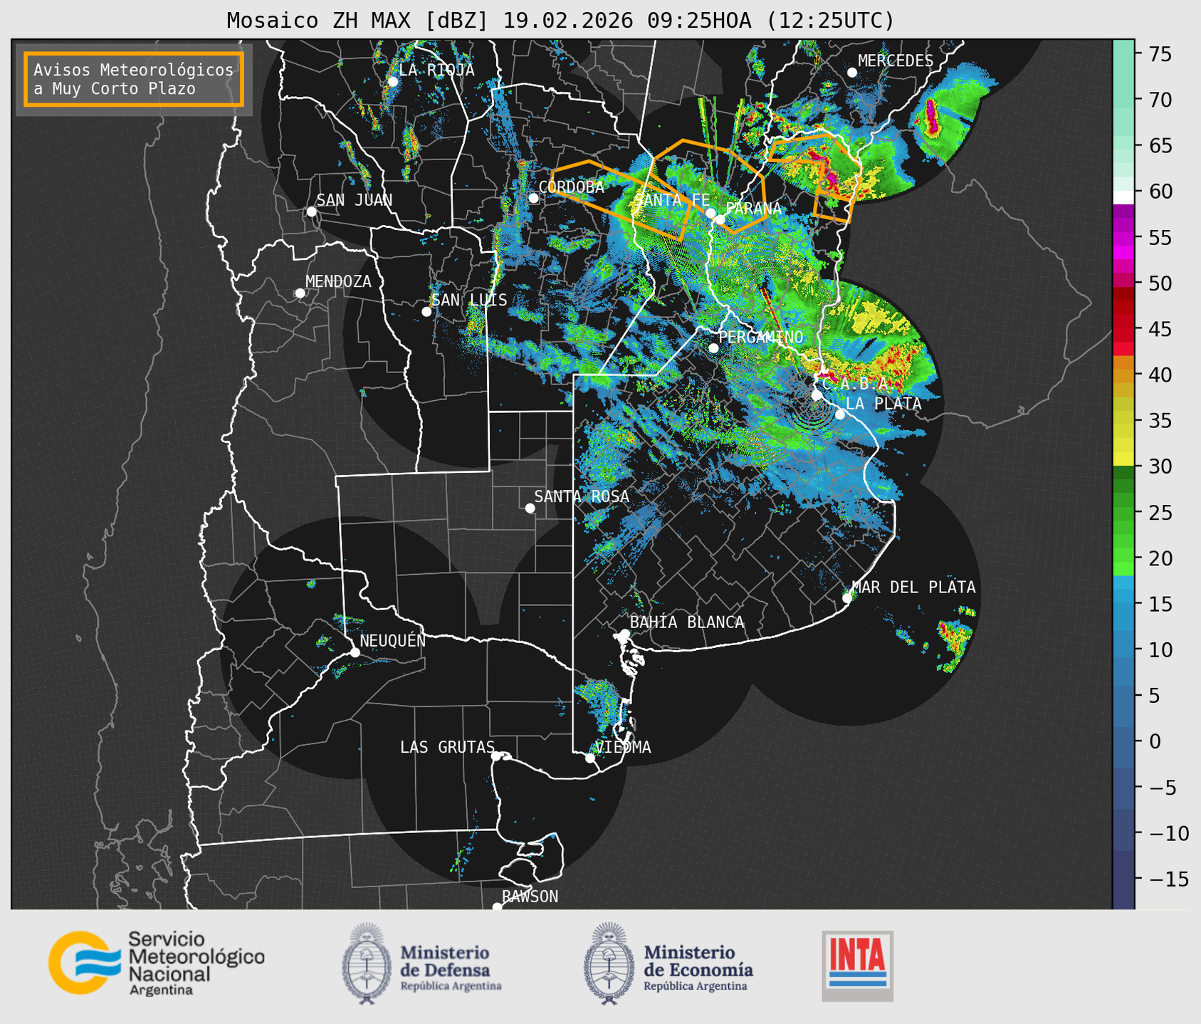1201x1024 pixels.
Task: Click the LA PLATA city marker dot
Action: point(840,414)
